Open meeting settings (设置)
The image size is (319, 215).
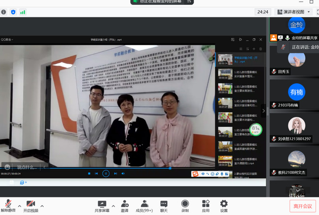(224, 205)
